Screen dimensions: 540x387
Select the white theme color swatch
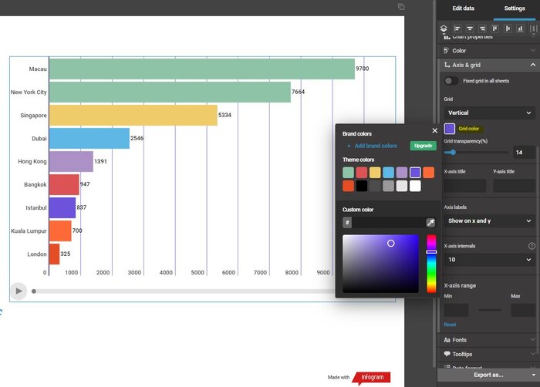415,186
